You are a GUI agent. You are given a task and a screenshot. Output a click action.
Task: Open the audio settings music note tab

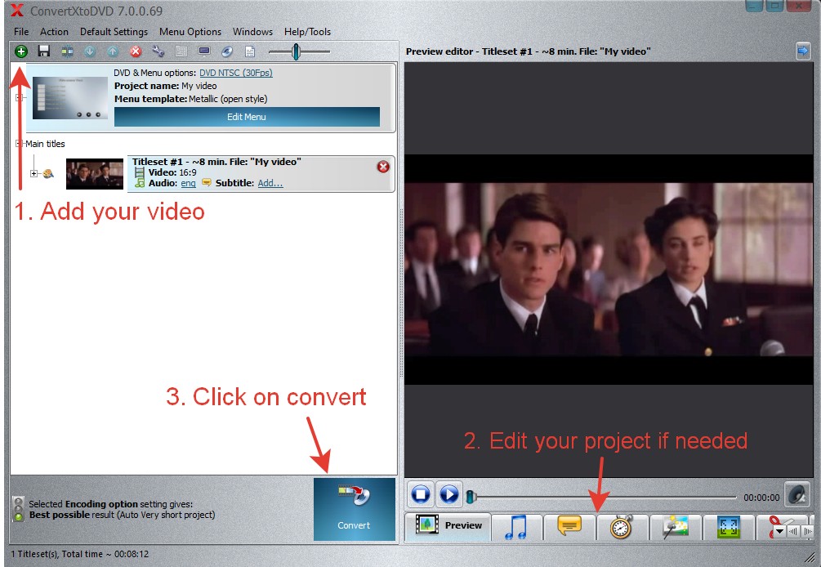[516, 528]
